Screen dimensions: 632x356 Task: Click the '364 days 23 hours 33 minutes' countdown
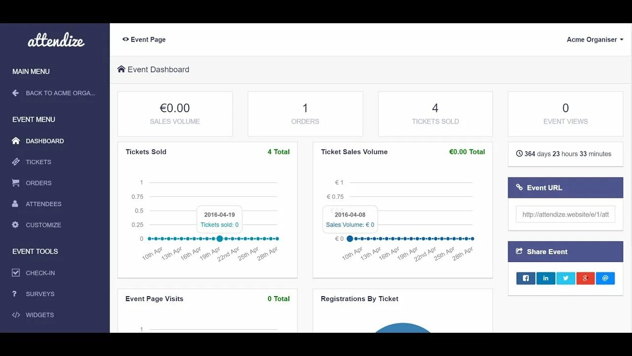coord(568,154)
